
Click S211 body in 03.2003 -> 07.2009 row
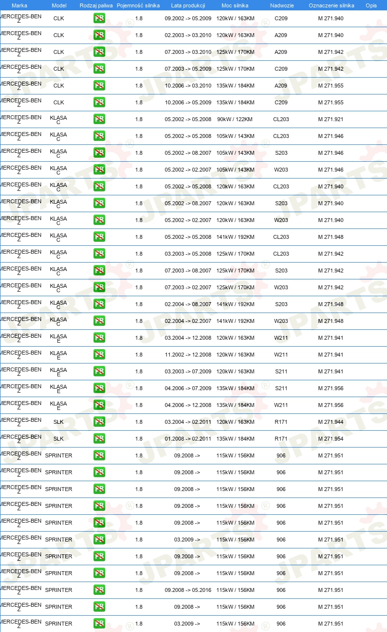[x=281, y=371]
